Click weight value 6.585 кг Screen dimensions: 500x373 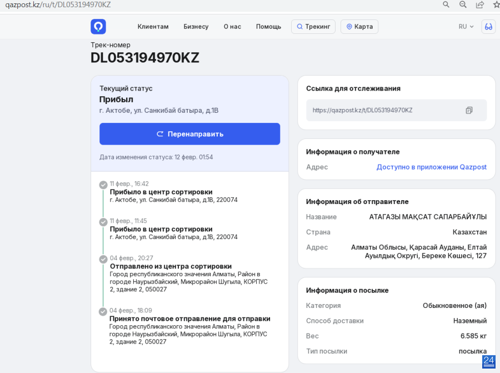click(473, 336)
